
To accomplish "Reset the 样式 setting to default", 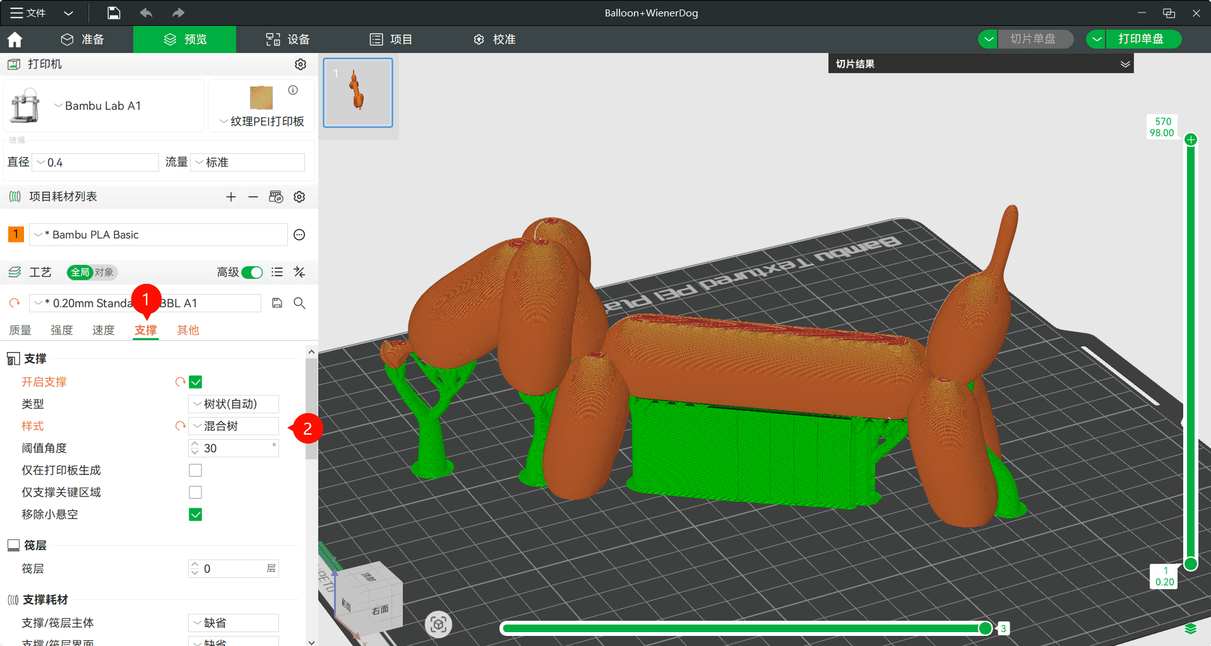I will 180,426.
